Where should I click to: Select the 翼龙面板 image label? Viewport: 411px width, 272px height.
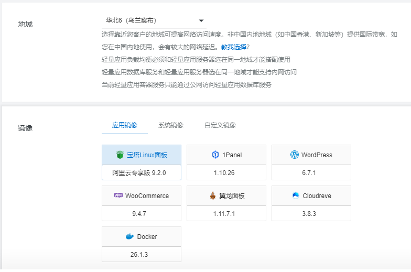pos(232,196)
